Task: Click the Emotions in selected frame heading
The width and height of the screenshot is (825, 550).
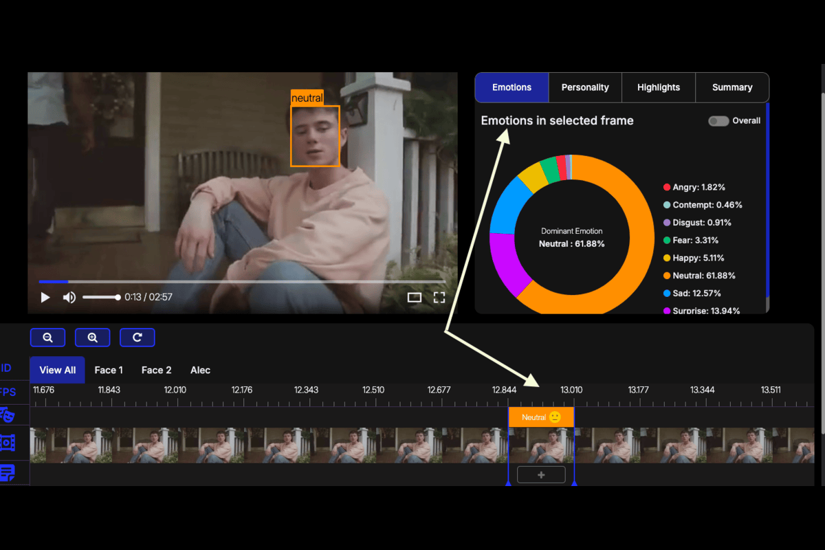Action: (558, 120)
